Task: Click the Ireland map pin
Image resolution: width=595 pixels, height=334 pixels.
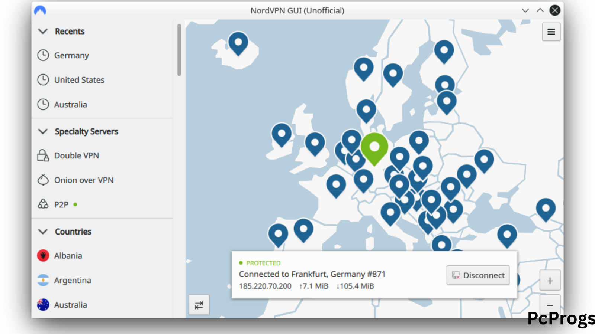Action: click(x=282, y=135)
